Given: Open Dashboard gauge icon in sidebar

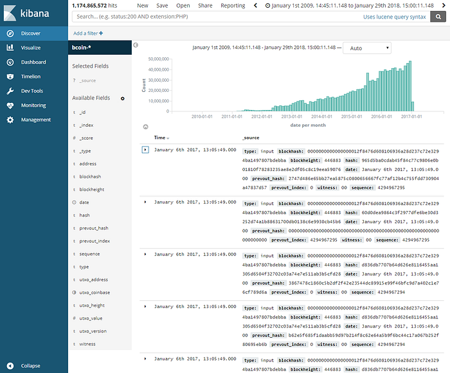Looking at the screenshot, I should (x=10, y=62).
